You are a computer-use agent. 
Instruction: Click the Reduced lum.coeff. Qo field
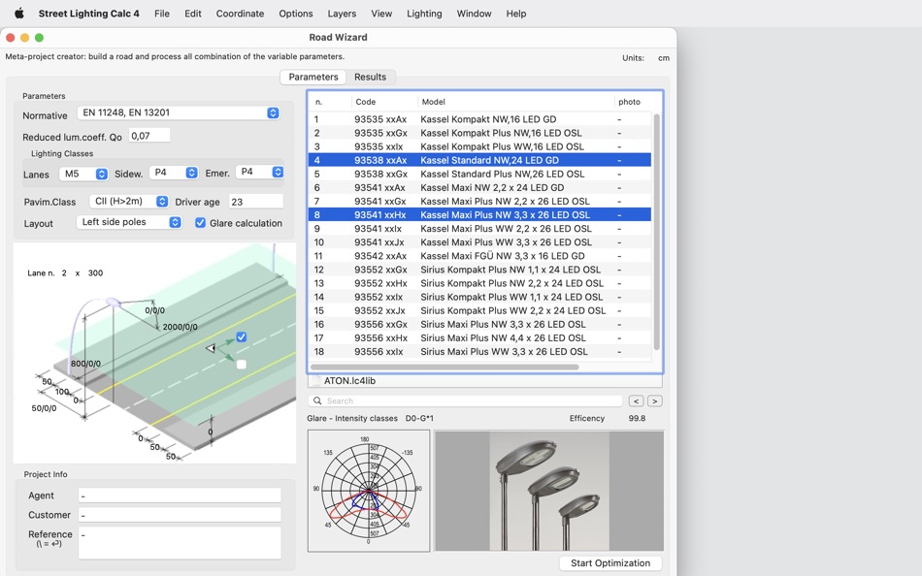tap(149, 136)
